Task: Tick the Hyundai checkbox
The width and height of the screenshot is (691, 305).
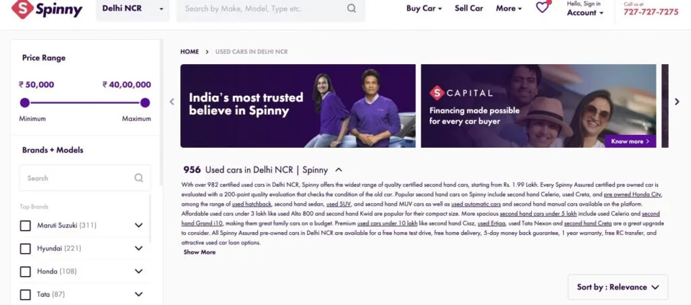Action: (x=25, y=248)
